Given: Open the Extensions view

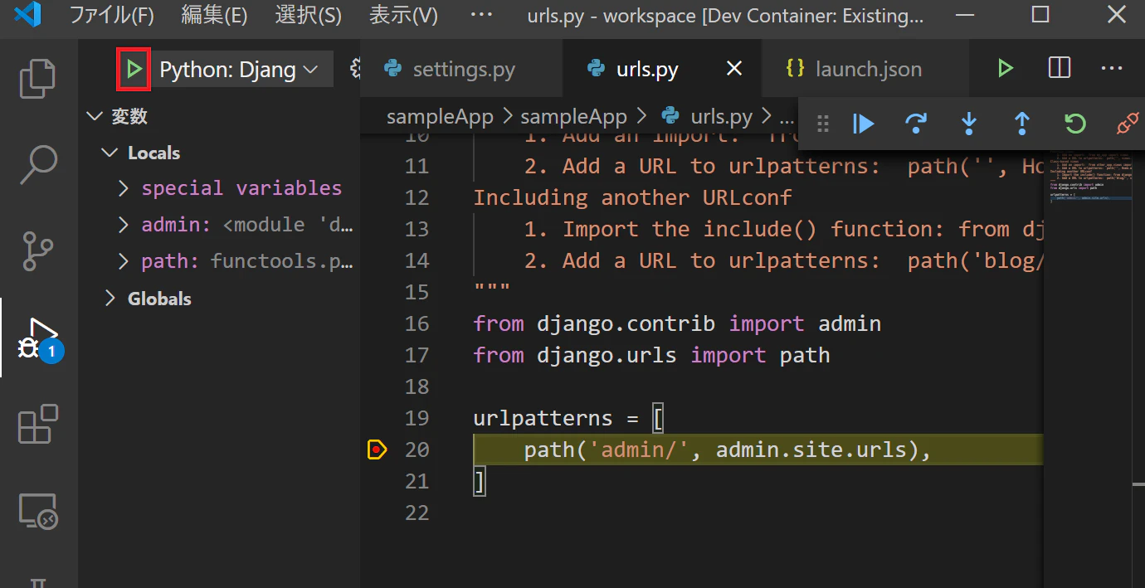Looking at the screenshot, I should pos(38,425).
